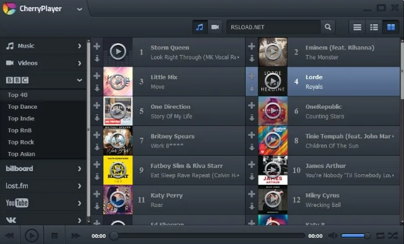
Task: Add Eminem The Monster to playlist
Action: click(251, 46)
